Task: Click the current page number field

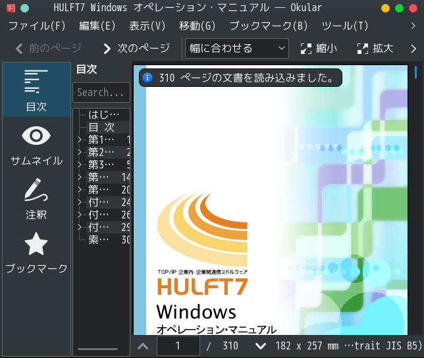Action: click(x=178, y=346)
